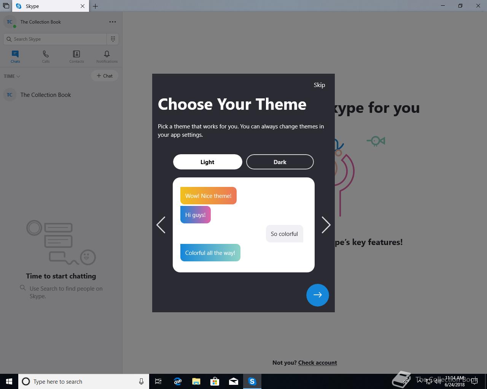Click the Check account link
The height and width of the screenshot is (389, 487).
(318, 362)
